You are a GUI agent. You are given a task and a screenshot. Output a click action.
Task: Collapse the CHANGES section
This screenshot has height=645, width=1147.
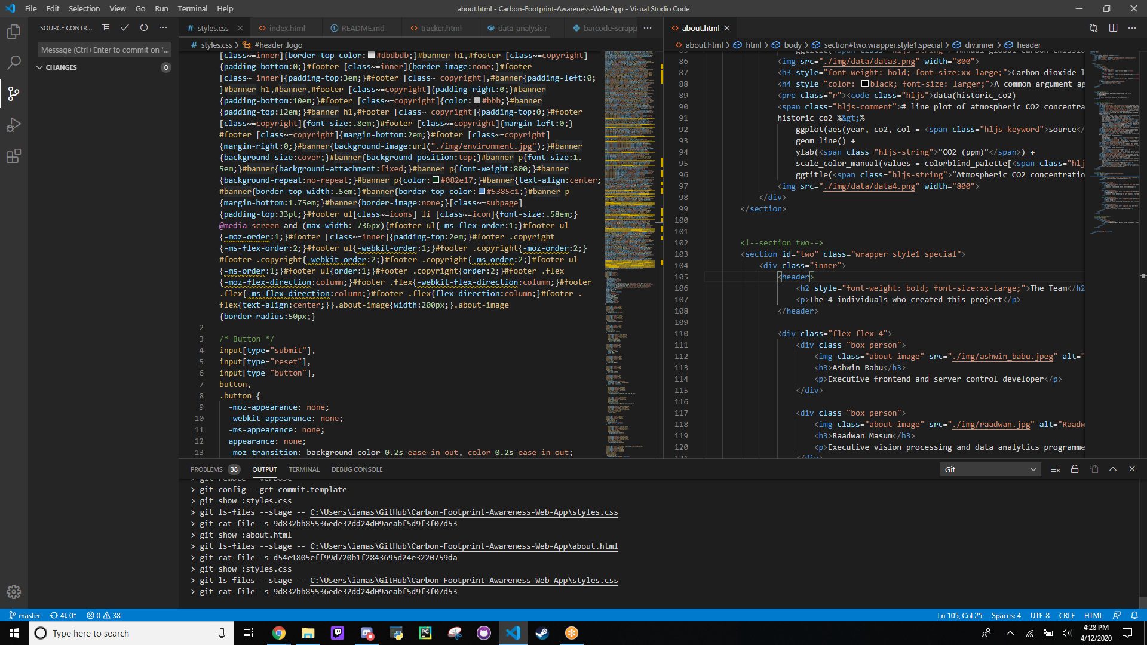tap(39, 67)
